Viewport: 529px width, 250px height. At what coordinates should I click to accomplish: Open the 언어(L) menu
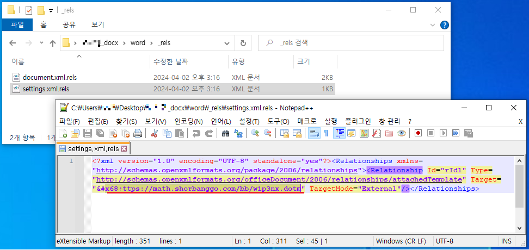point(221,122)
